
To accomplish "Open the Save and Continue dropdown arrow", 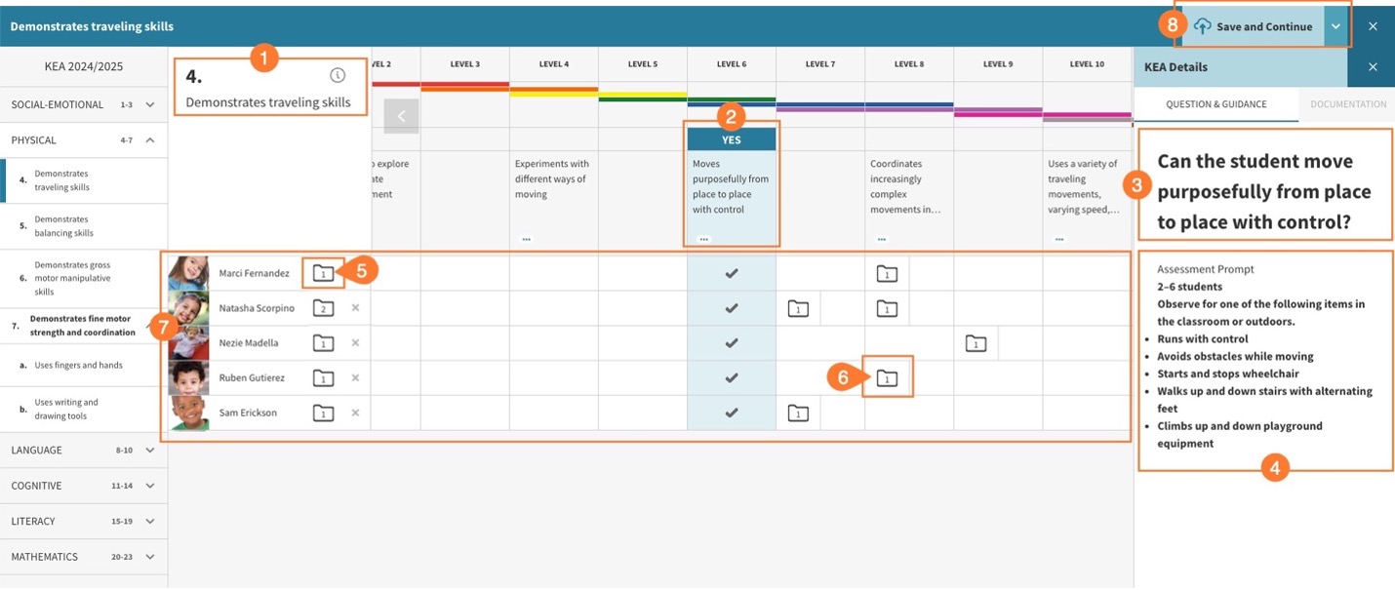I will coord(1336,26).
